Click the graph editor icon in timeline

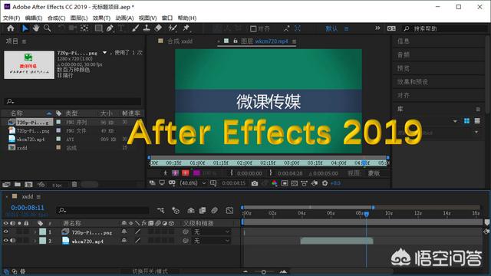click(229, 211)
